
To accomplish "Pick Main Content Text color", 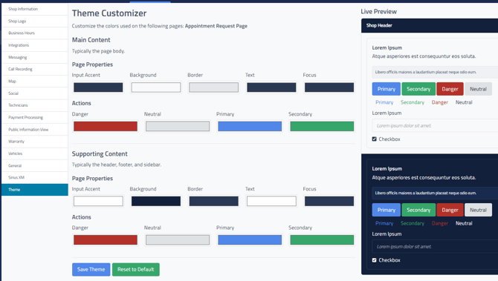I will tap(271, 87).
